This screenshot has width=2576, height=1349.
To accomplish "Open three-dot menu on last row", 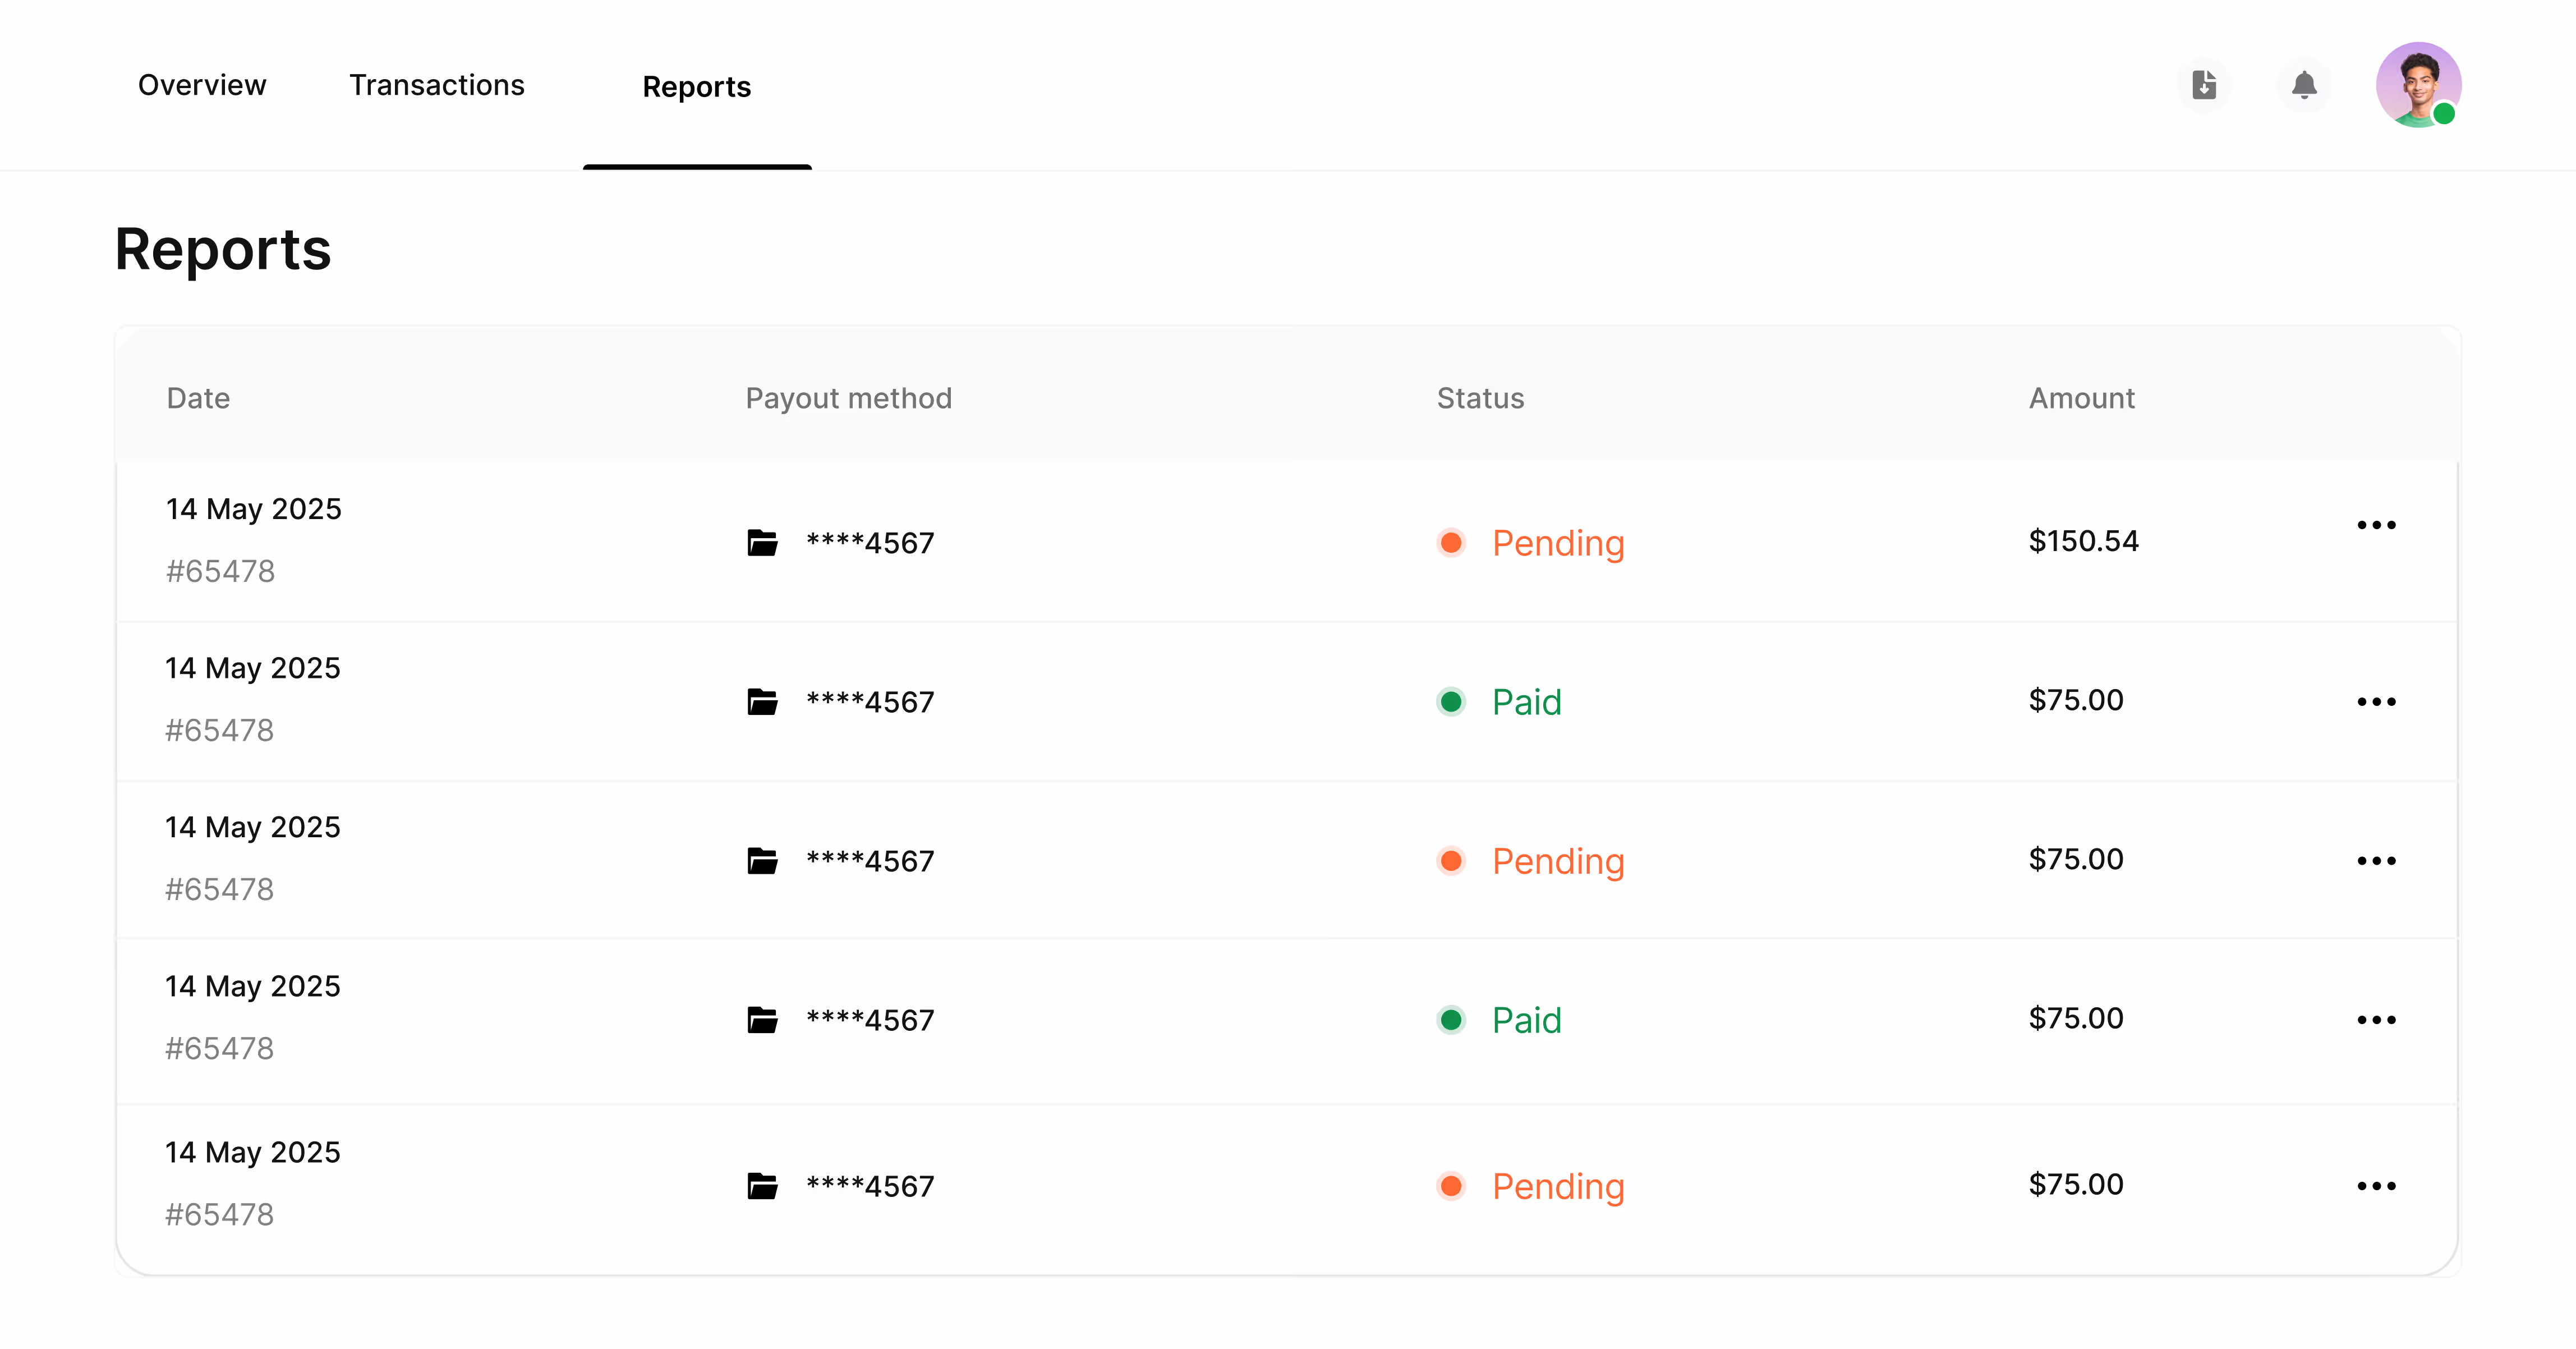I will pos(2376,1186).
